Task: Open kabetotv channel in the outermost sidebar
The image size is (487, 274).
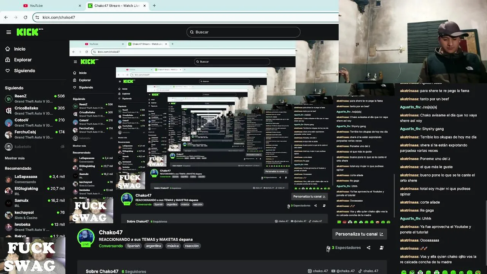Action: pos(23,147)
